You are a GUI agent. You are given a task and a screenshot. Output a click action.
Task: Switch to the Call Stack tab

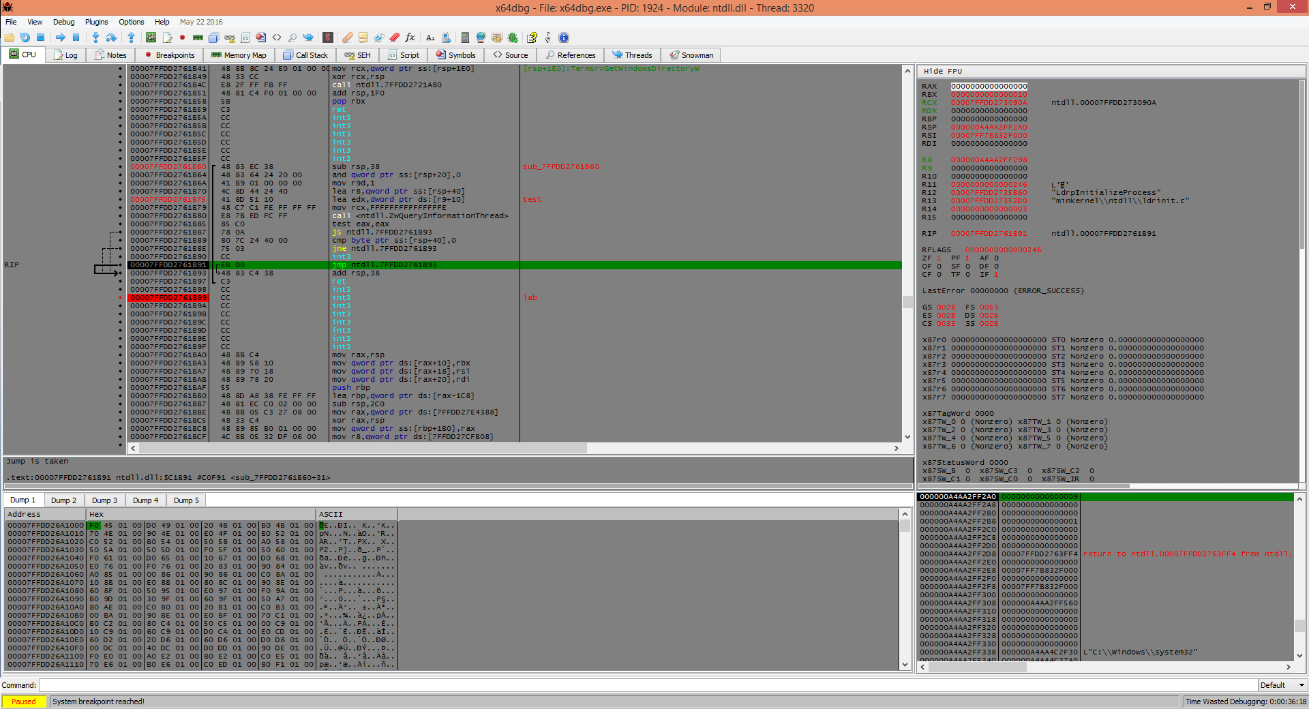click(x=305, y=55)
